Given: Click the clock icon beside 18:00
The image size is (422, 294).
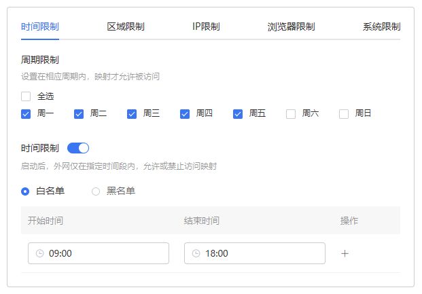Looking at the screenshot, I should (196, 253).
